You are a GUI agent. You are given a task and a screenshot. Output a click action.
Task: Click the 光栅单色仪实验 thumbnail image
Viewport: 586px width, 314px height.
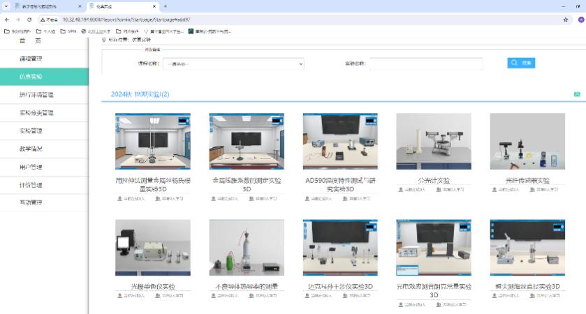click(x=152, y=248)
